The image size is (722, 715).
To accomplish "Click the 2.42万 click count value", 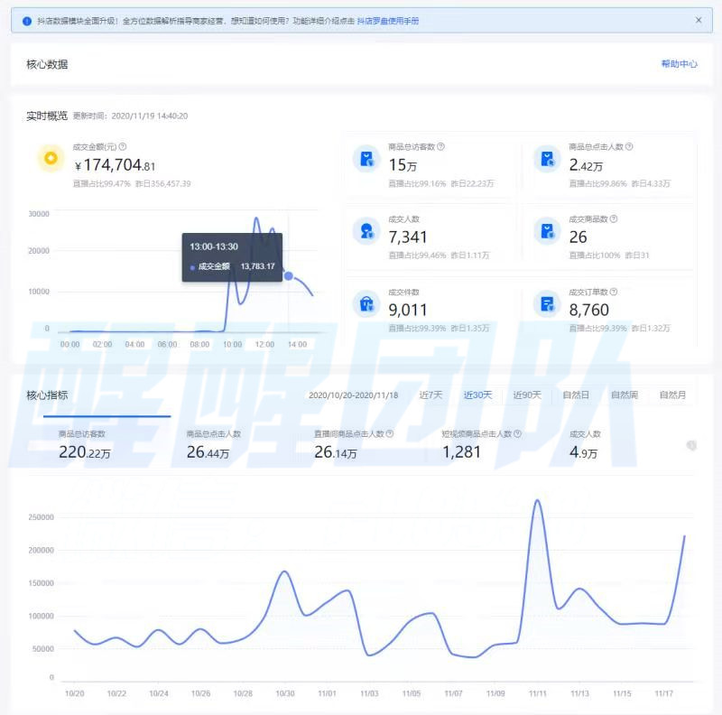I will click(x=586, y=165).
